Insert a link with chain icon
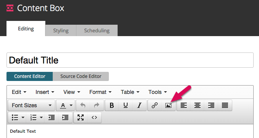The height and width of the screenshot is (138, 259). click(x=155, y=105)
